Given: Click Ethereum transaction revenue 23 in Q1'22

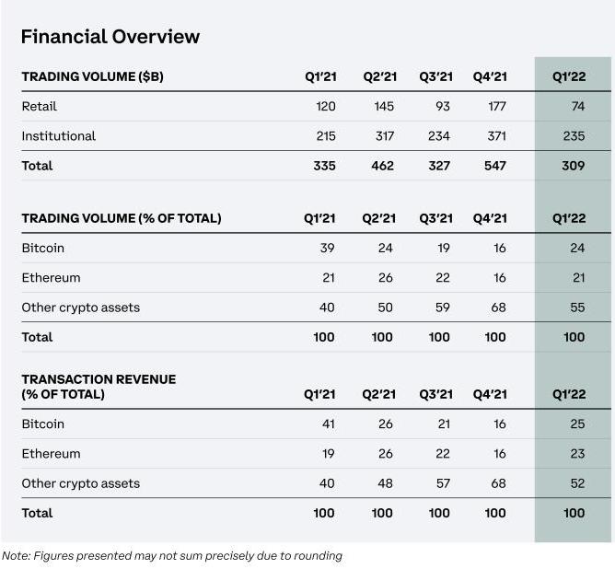Looking at the screenshot, I should (x=577, y=454).
